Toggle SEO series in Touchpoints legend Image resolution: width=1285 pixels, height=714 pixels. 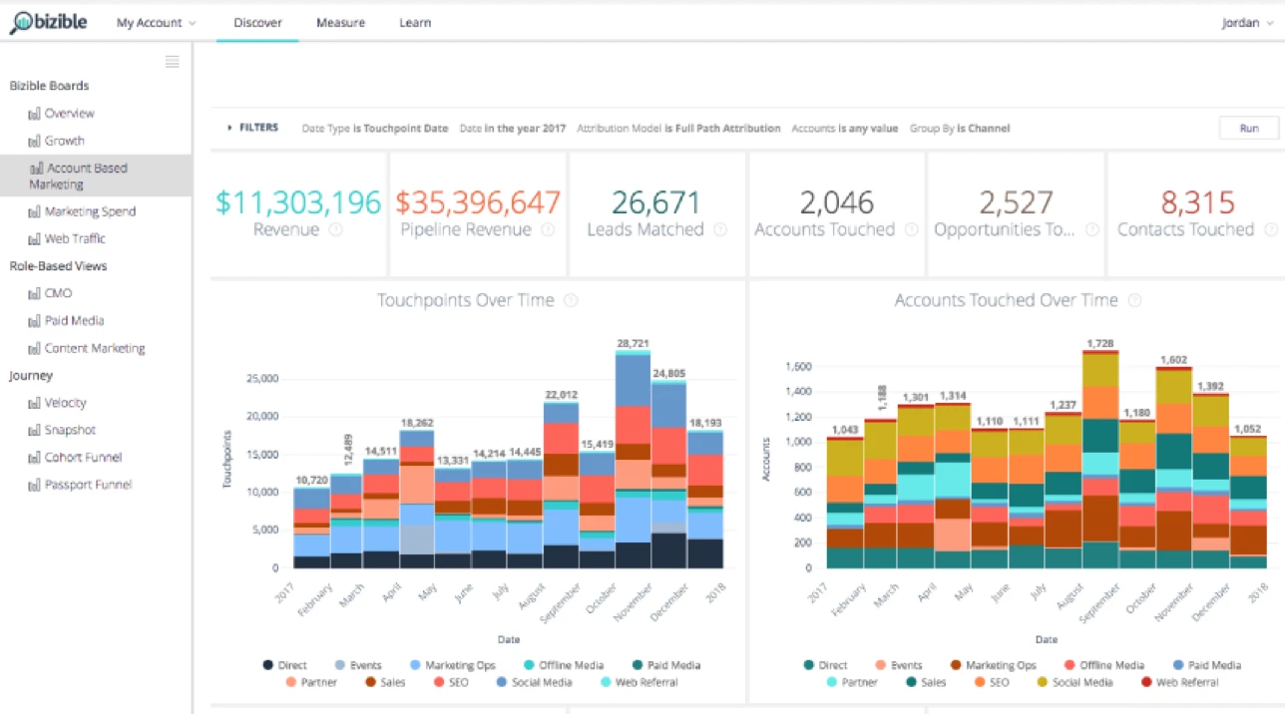[452, 682]
